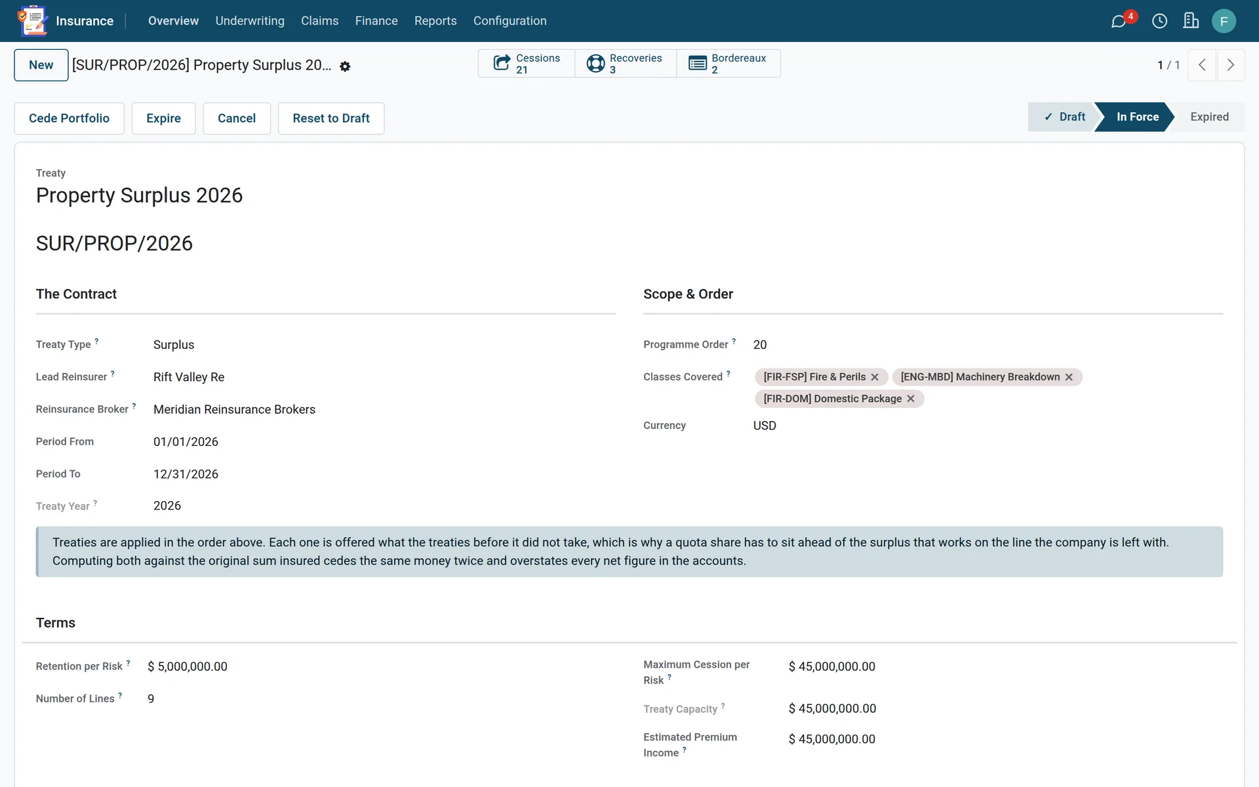Remove the Fire & Perils class tag

click(875, 377)
